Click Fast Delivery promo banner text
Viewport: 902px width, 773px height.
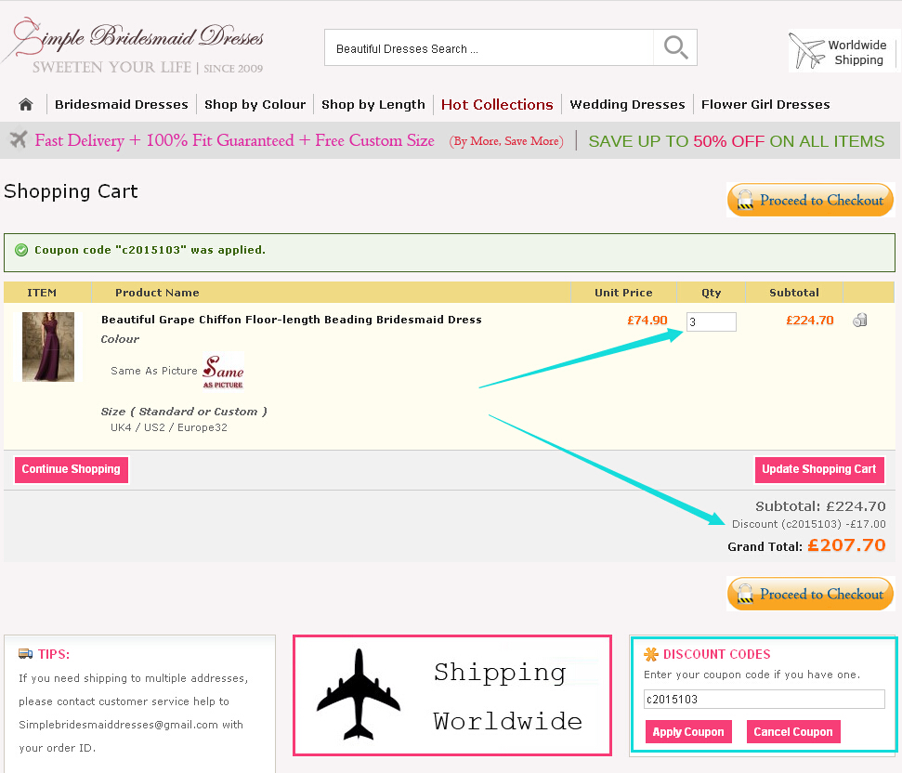pos(235,140)
